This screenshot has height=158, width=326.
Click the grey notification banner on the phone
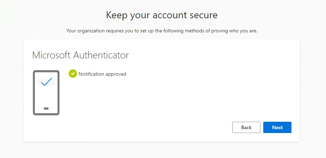pos(39,82)
